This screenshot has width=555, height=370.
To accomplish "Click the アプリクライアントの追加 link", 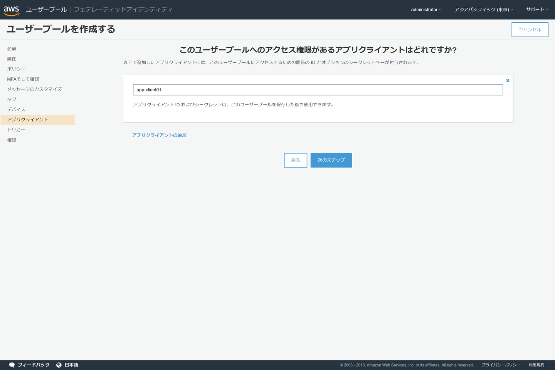I will (159, 135).
